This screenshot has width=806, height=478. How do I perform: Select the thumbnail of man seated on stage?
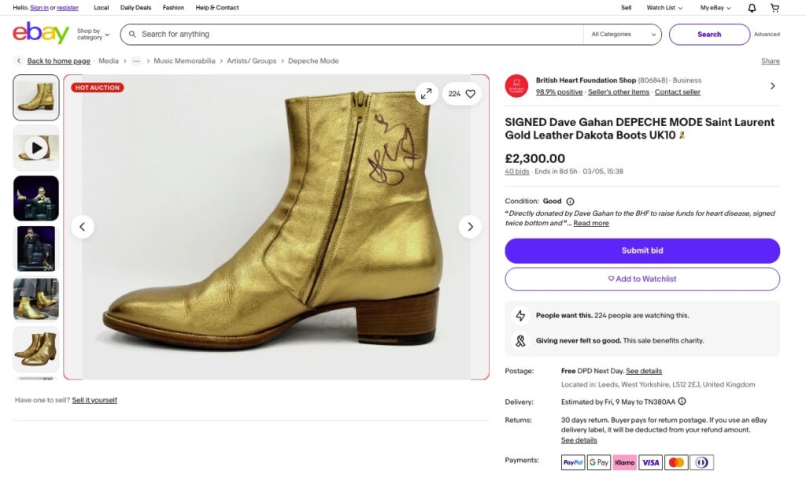pyautogui.click(x=36, y=198)
